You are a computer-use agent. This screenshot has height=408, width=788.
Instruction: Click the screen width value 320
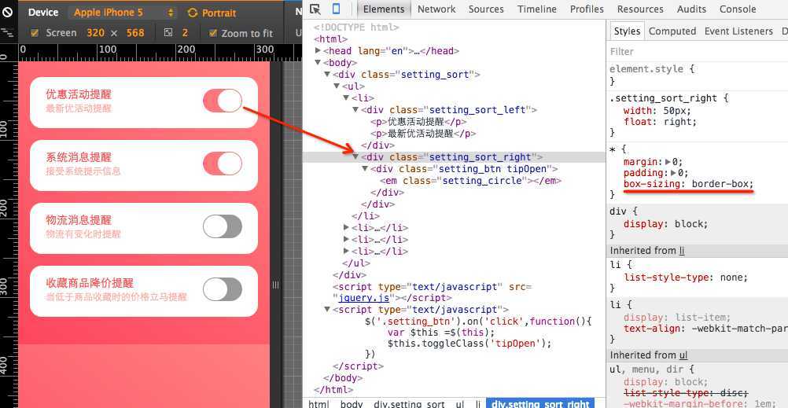pyautogui.click(x=95, y=33)
